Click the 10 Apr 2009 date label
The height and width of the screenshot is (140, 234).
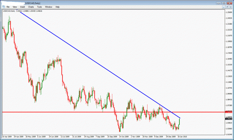[7, 137]
